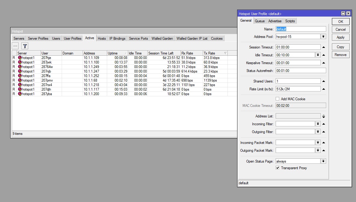Image resolution: width=356 pixels, height=202 pixels.
Task: Expand the Incoming Filter dropdown
Action: point(318,123)
